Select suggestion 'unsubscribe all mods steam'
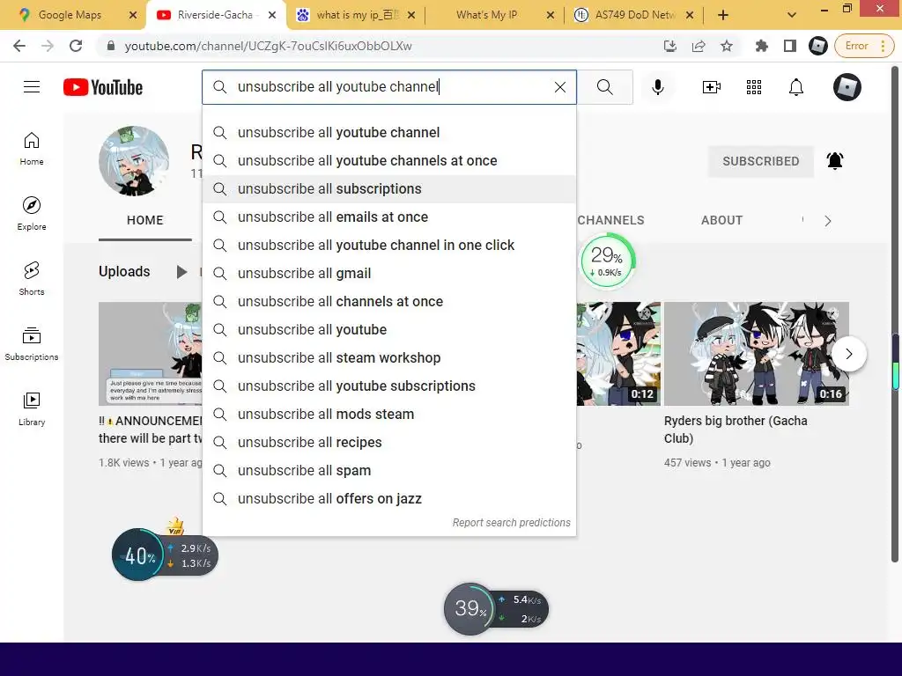Viewport: 902px width, 676px height. point(388,415)
